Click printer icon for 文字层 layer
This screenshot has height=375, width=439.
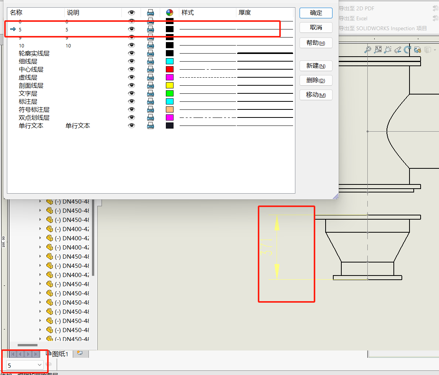151,93
